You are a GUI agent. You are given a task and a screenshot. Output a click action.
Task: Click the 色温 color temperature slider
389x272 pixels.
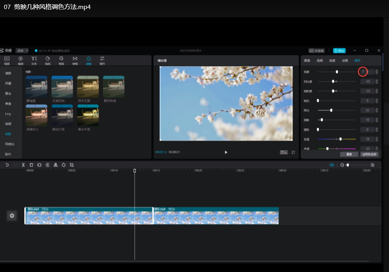[337, 139]
